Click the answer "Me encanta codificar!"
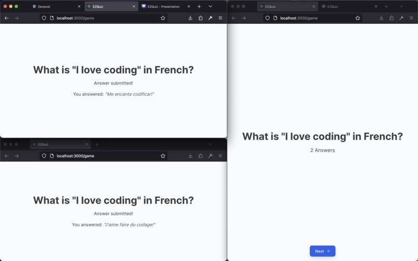The image size is (418, 261). 130,94
